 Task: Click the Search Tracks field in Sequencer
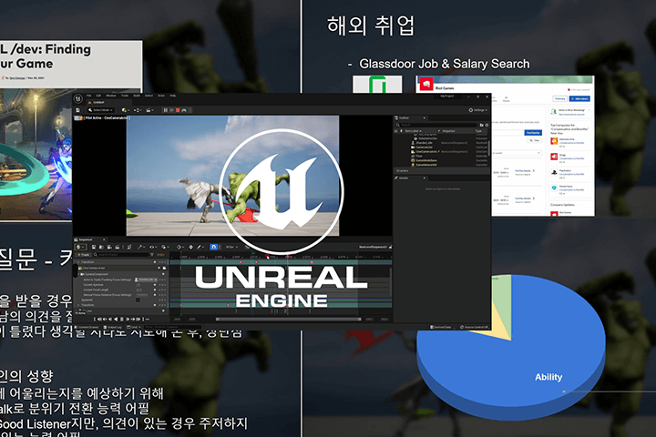point(123,255)
